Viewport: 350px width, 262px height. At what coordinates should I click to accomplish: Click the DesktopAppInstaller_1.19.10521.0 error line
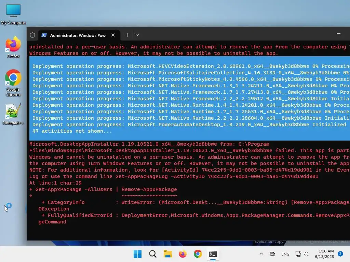(x=149, y=144)
